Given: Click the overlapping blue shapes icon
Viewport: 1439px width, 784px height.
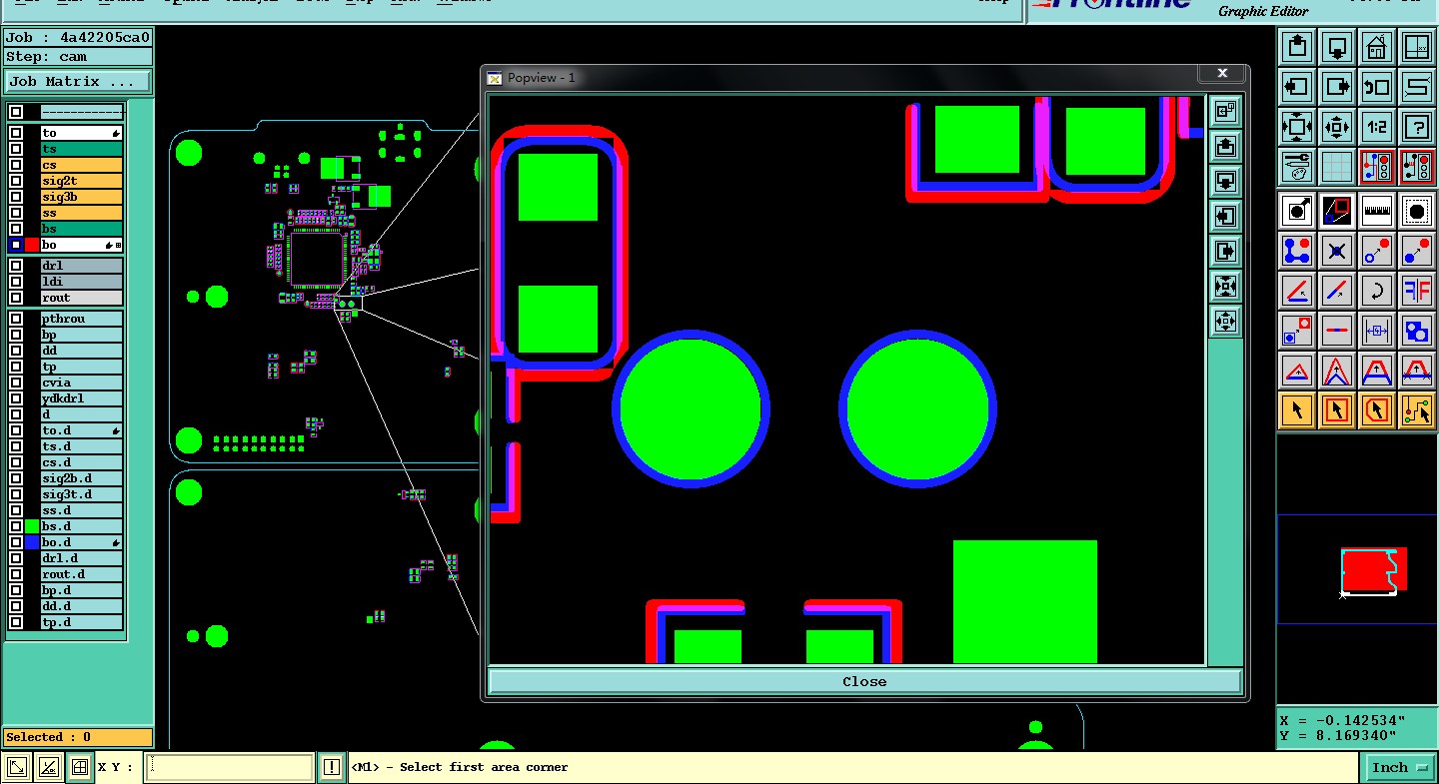Looking at the screenshot, I should click(x=1417, y=331).
